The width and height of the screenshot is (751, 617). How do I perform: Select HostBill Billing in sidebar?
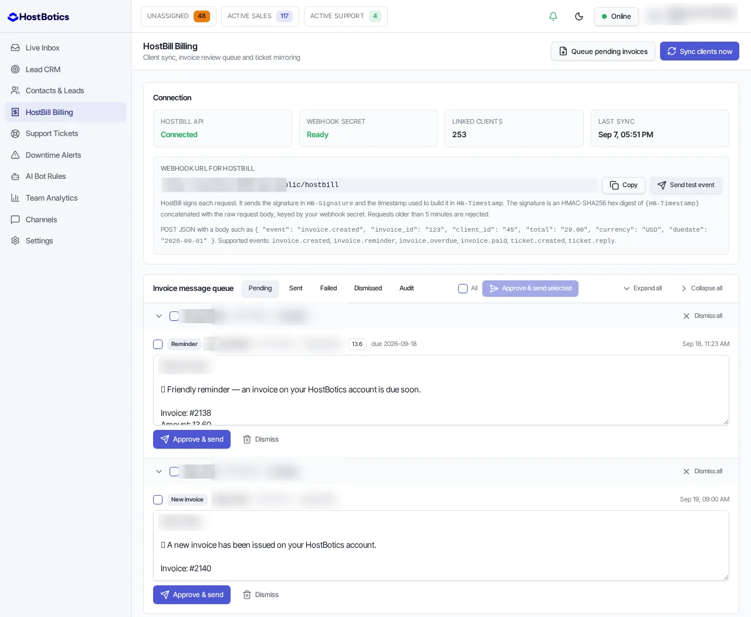click(x=66, y=112)
